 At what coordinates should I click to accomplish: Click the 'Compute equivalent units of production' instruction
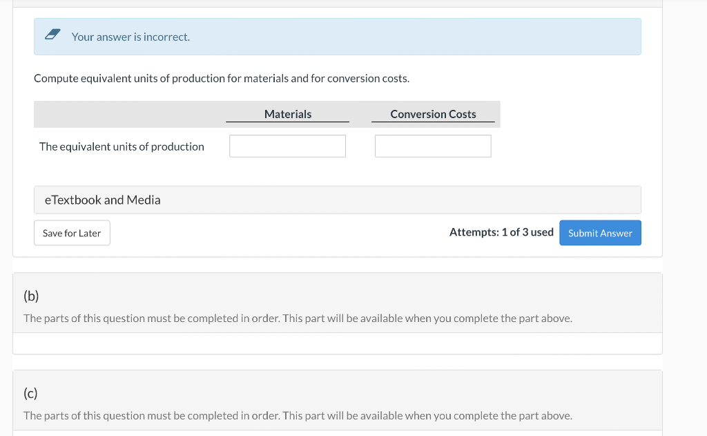222,78
